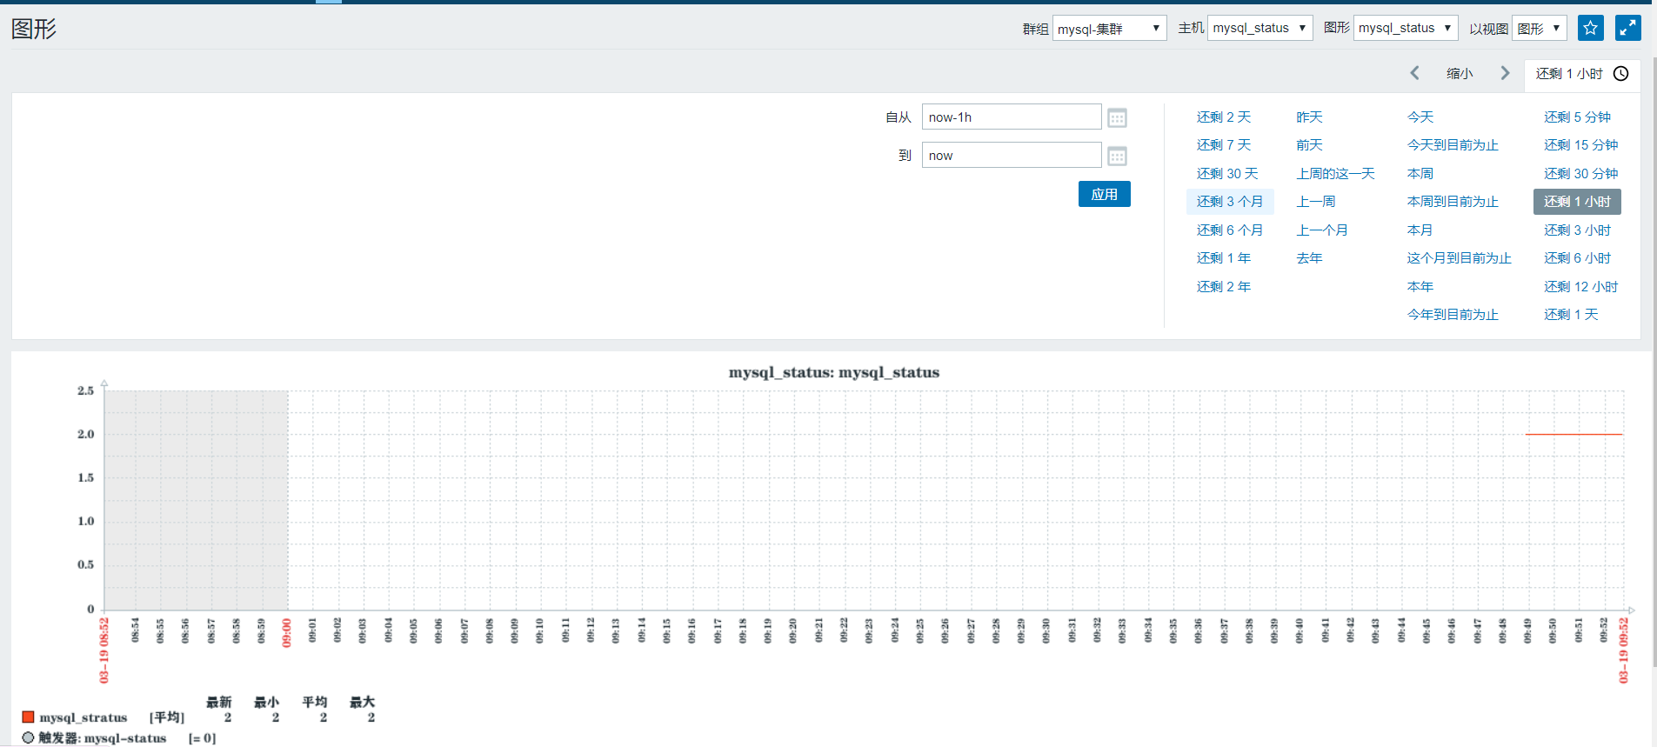
Task: Focus the 到 now input field
Action: pyautogui.click(x=1012, y=156)
